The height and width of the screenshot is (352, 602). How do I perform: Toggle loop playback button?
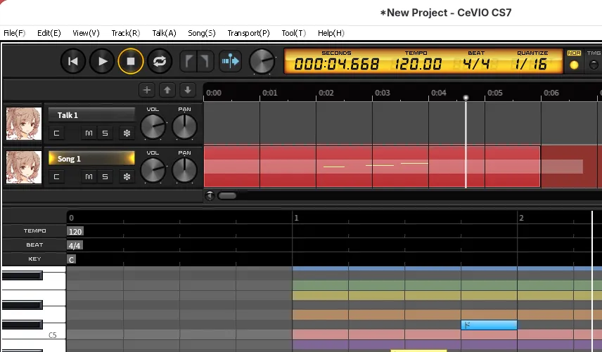pyautogui.click(x=160, y=61)
